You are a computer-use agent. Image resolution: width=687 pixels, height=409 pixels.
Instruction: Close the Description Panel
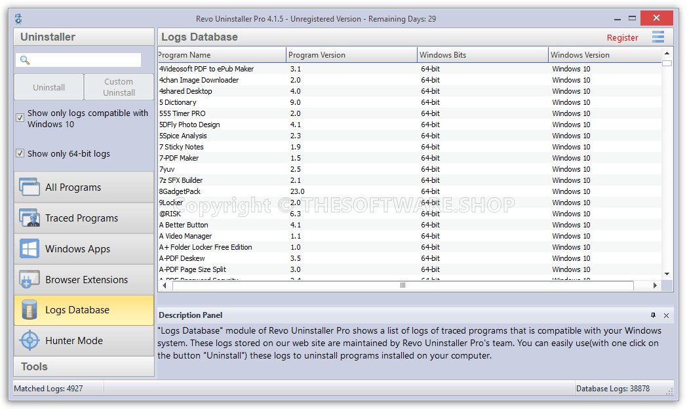pos(666,315)
